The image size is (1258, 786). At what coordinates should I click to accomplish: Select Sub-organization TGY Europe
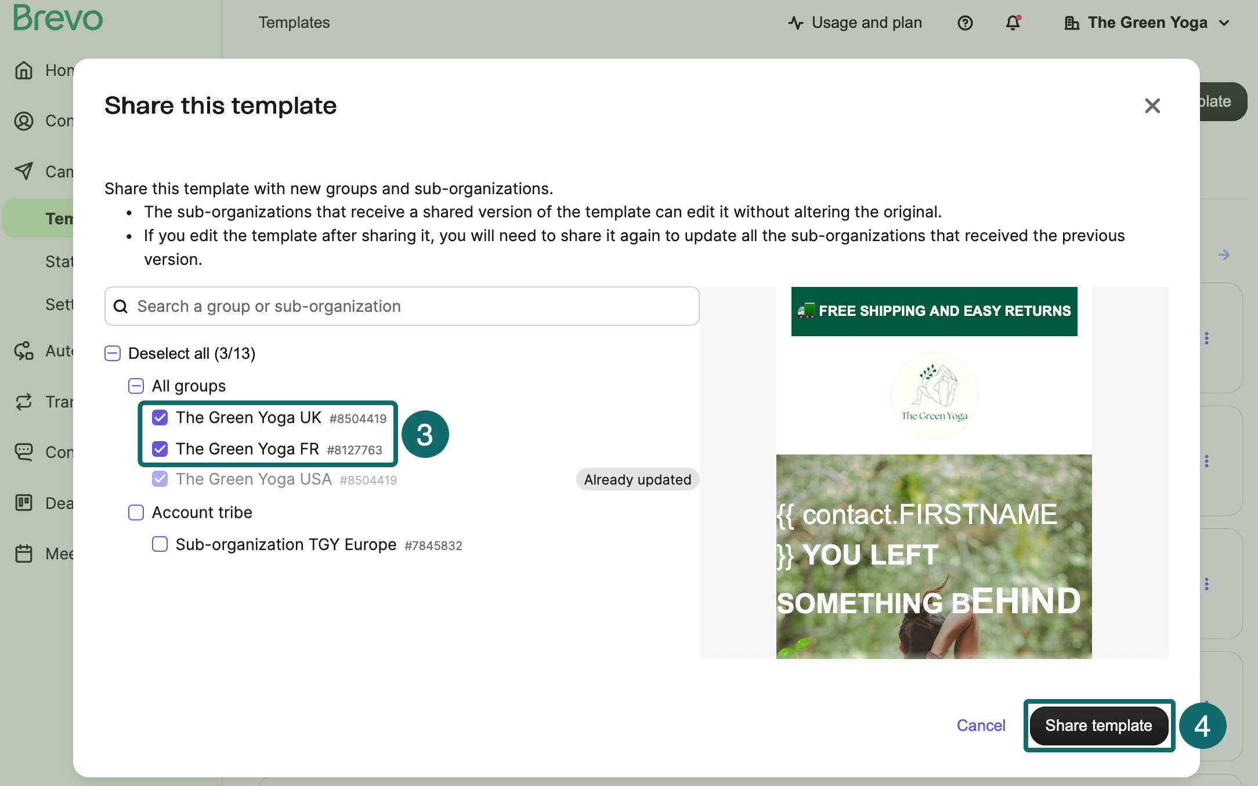(x=160, y=544)
